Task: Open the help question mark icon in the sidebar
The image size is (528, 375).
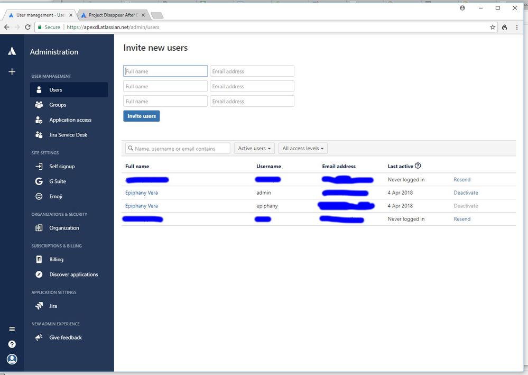Action: pos(12,344)
